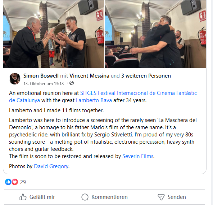Follow the SITGES Festival Internacional link

click(103, 97)
